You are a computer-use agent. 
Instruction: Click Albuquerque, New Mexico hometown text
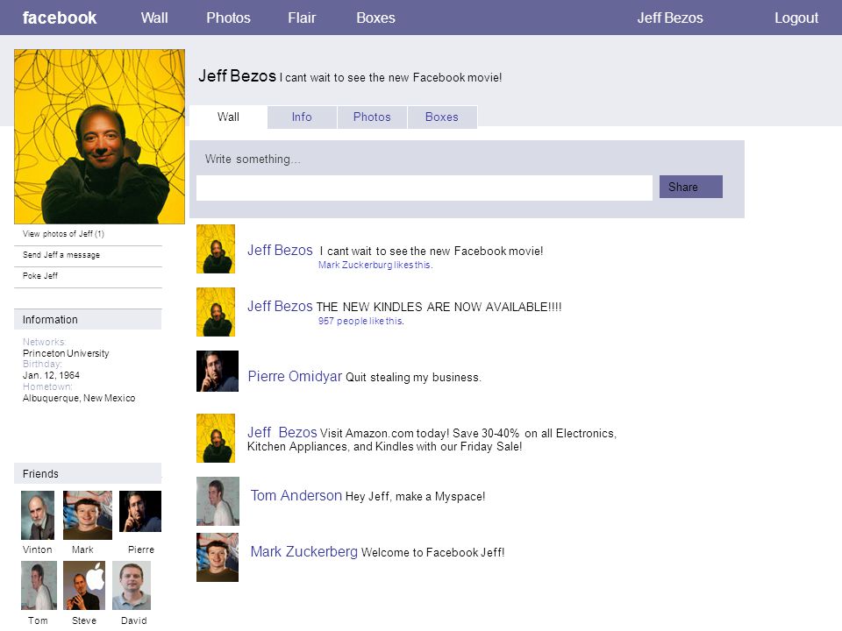point(79,398)
